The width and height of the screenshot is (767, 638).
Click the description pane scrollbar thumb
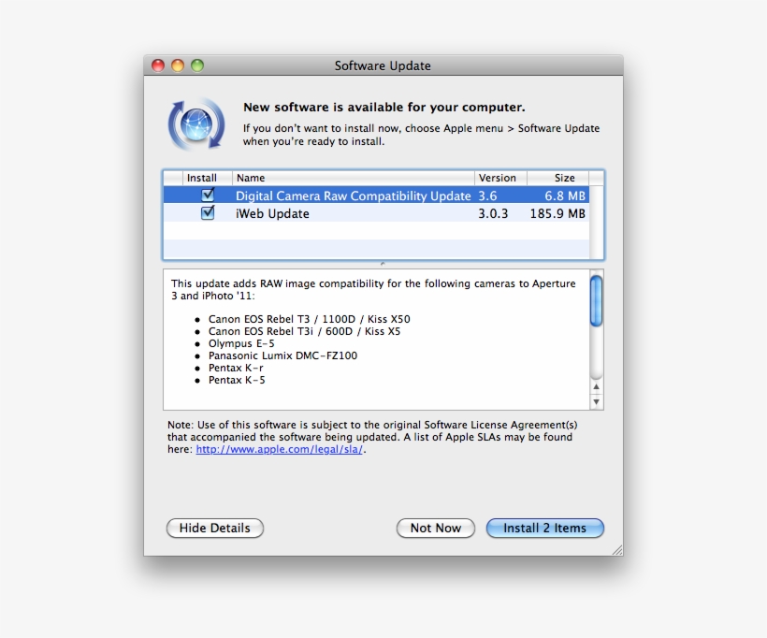596,301
